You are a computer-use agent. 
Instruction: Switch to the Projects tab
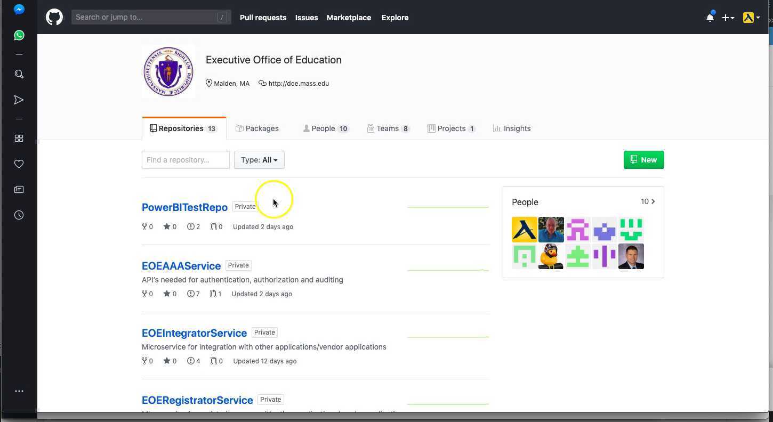pyautogui.click(x=452, y=128)
